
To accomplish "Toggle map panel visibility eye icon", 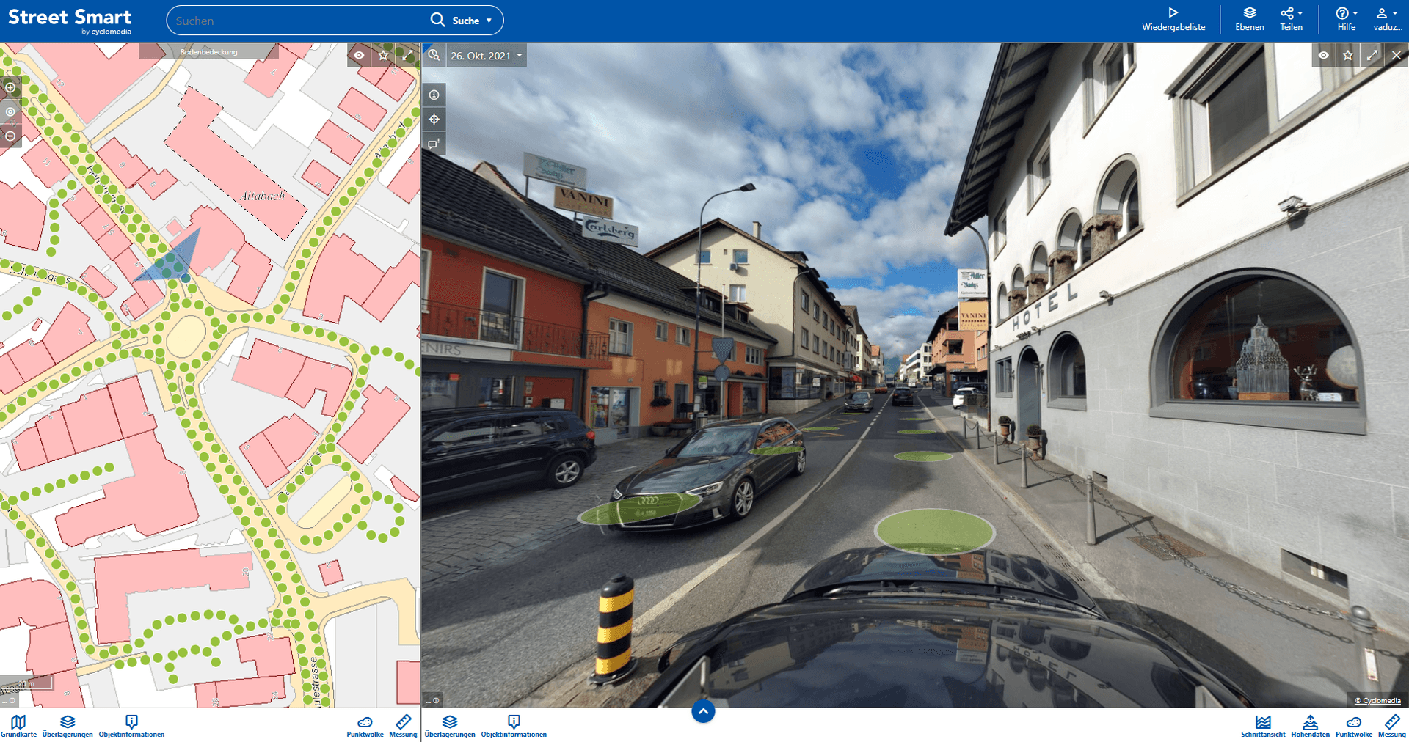I will (359, 55).
